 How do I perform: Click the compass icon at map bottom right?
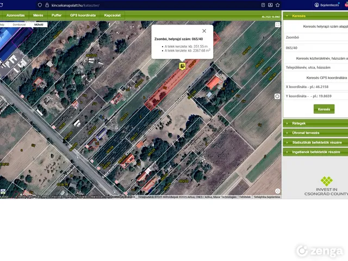click(x=277, y=191)
